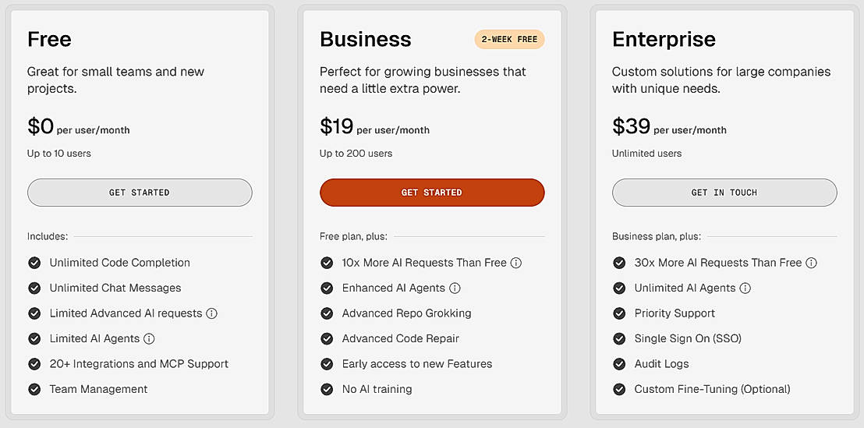The image size is (864, 428).
Task: Click checkmark icon beside Single Sign On (SSO)
Action: click(x=619, y=338)
